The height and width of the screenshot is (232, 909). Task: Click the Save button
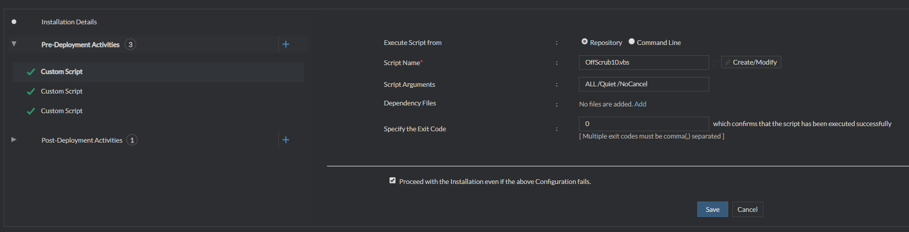point(712,209)
